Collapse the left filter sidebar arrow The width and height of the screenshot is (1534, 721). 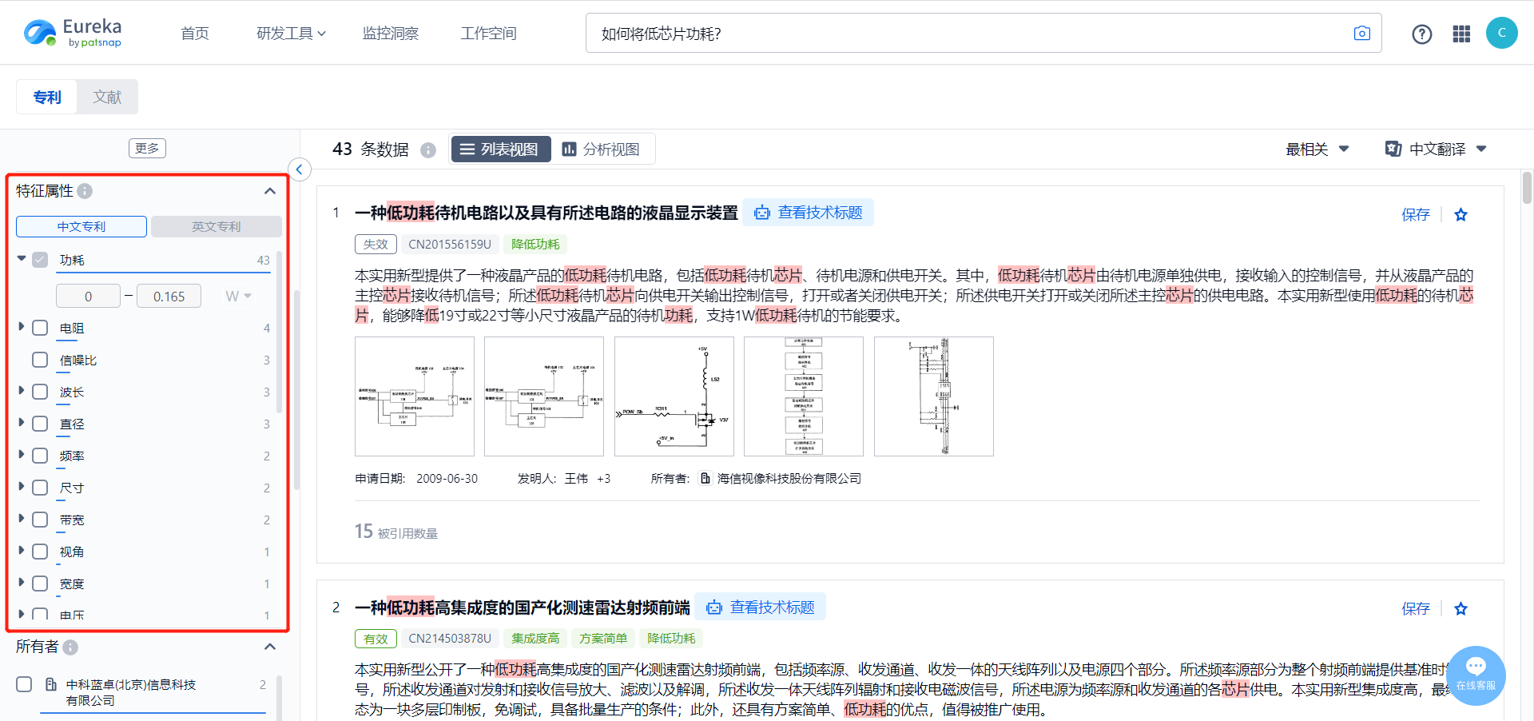299,169
